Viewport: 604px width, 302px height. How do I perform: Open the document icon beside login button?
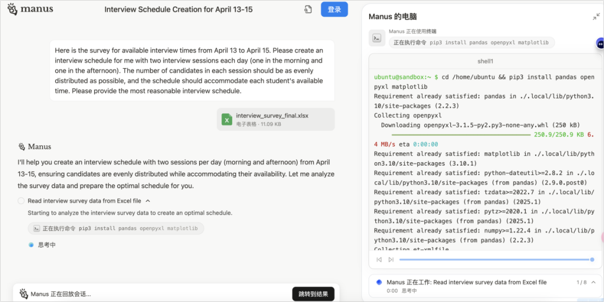[x=308, y=10]
